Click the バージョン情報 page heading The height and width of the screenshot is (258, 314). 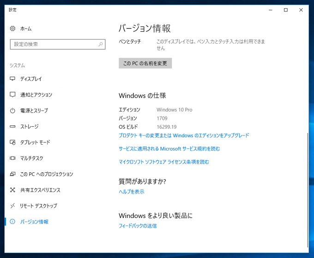(x=145, y=28)
